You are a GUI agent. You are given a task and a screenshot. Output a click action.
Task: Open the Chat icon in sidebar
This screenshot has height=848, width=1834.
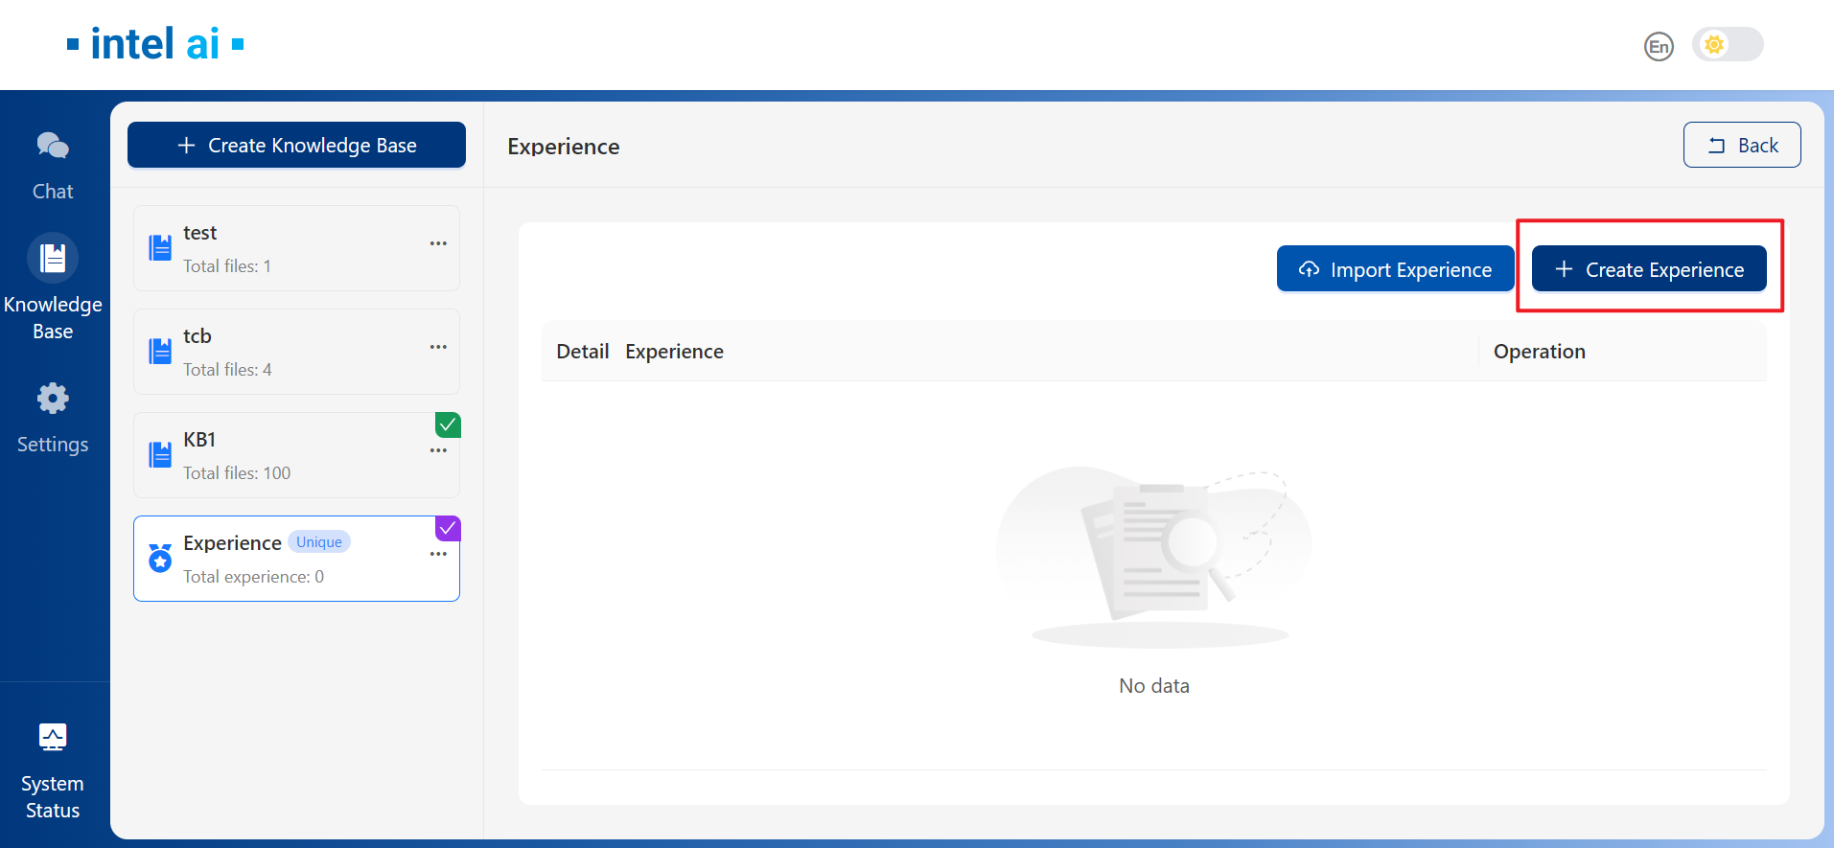point(53,146)
